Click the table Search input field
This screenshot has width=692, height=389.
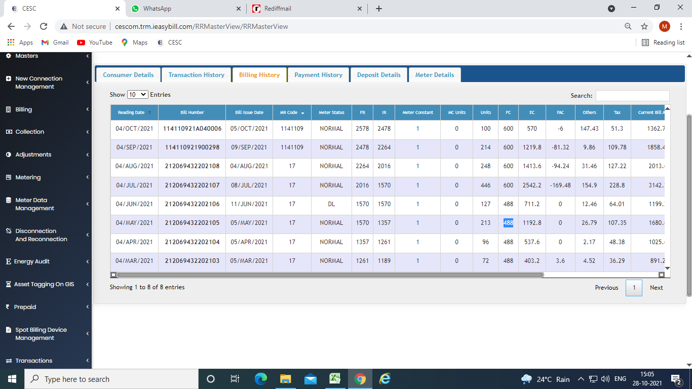pos(632,96)
